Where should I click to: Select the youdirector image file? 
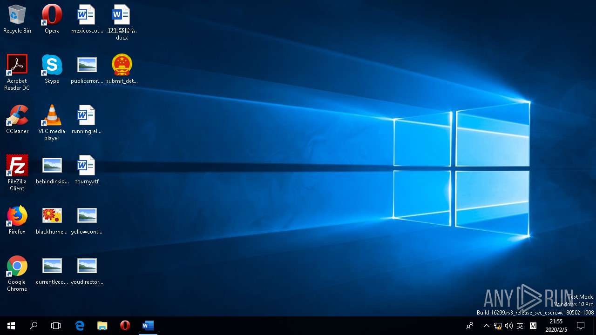[87, 270]
